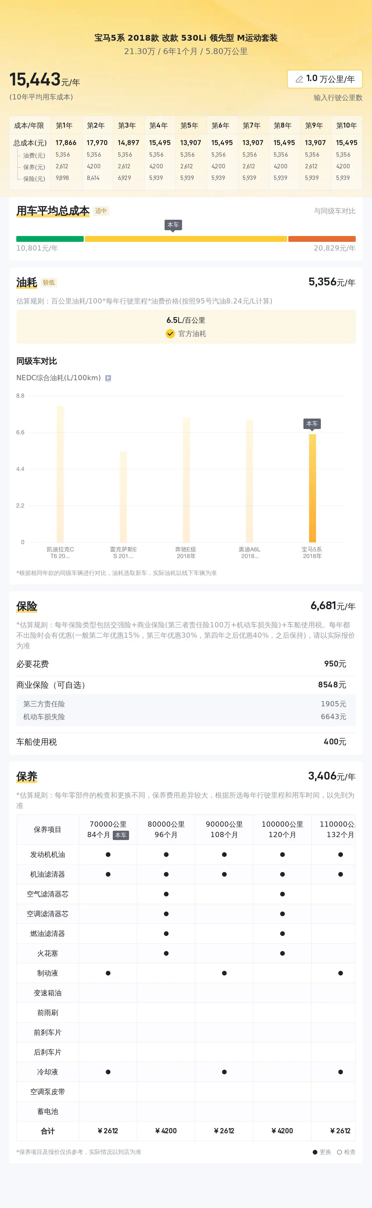Screen dimensions: 372x1208
Task: Click the 6,929 third-year insurance value
Action: [124, 178]
